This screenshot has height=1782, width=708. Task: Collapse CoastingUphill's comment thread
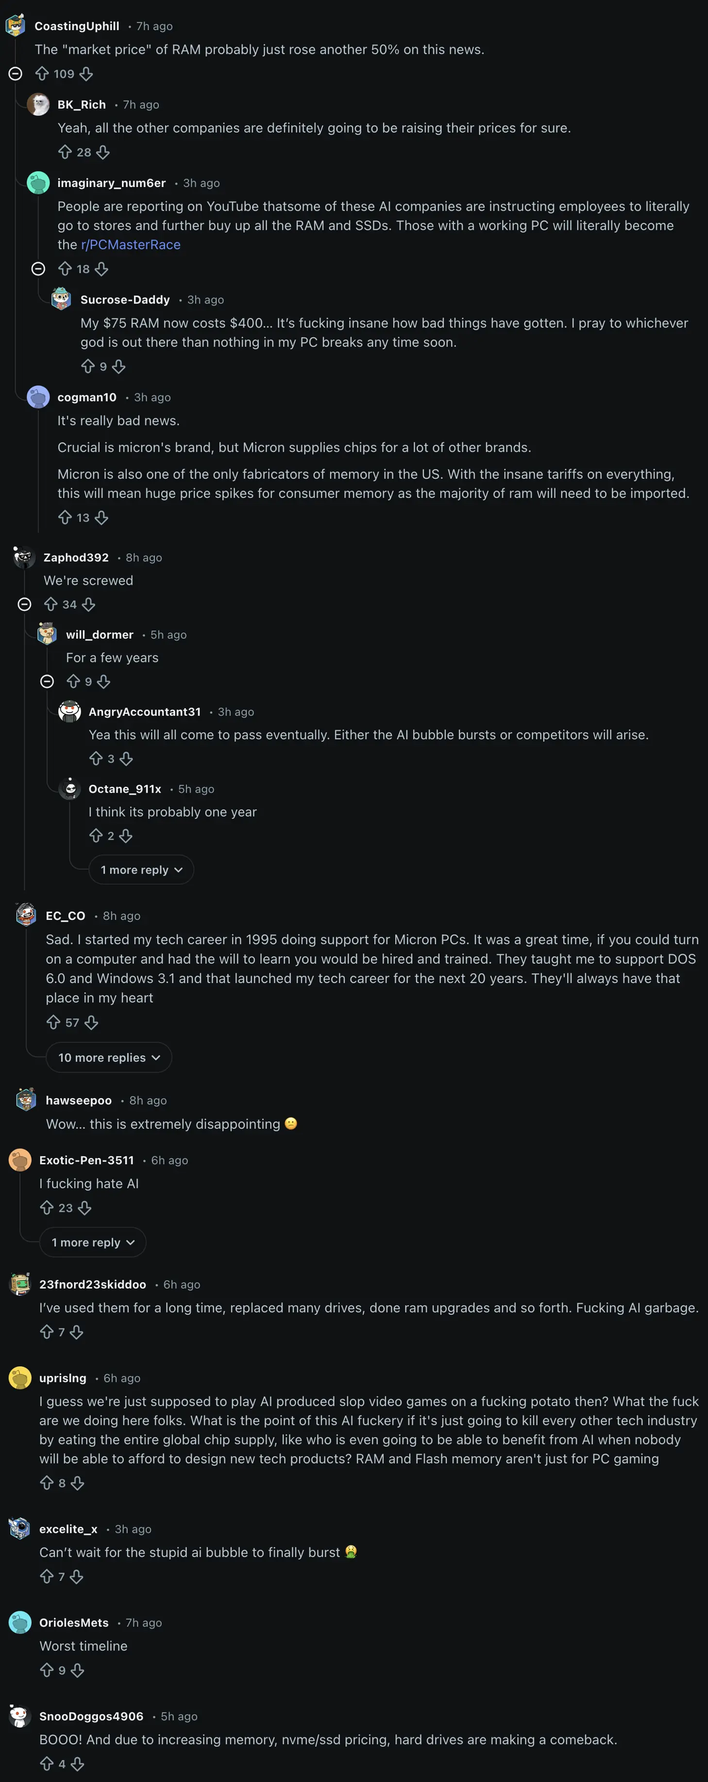pos(15,74)
